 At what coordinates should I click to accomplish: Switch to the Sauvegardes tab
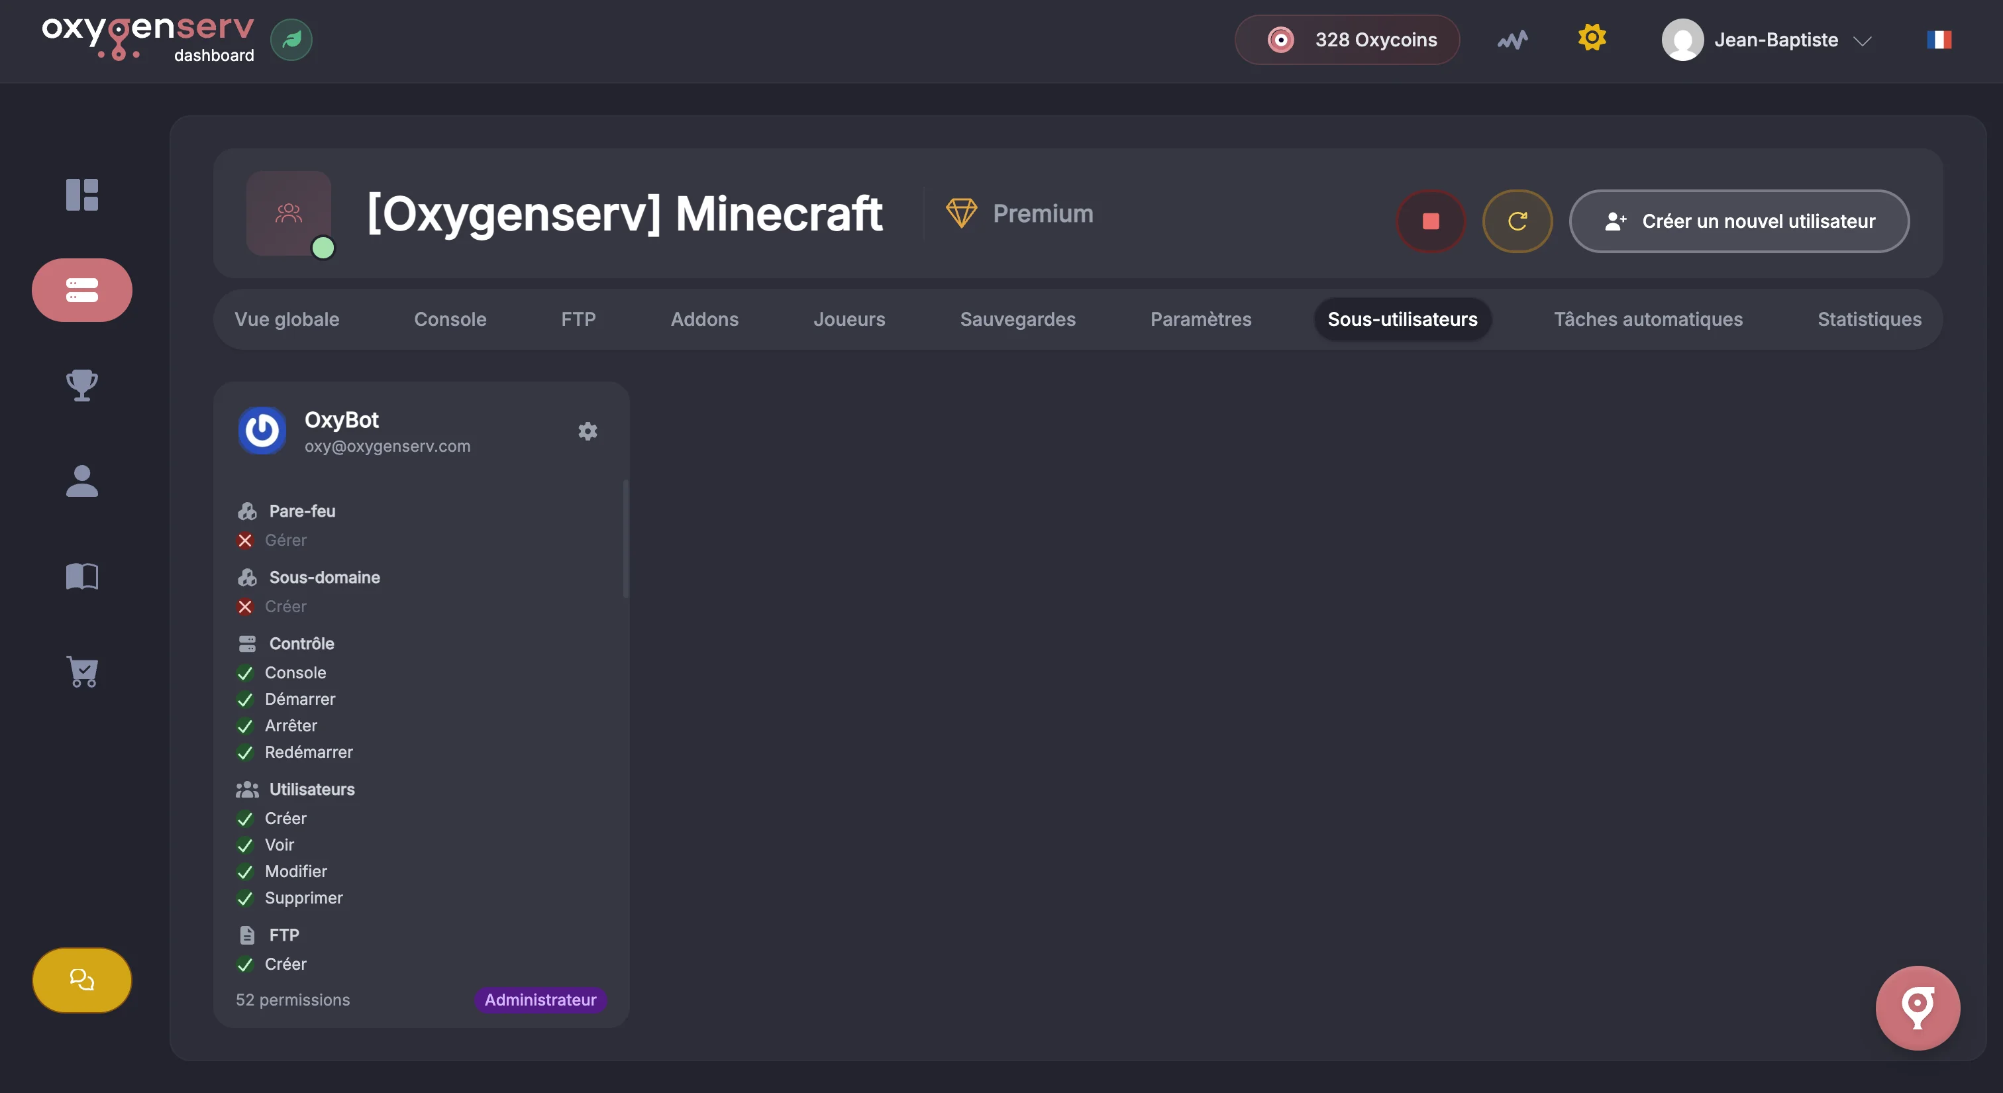1017,319
